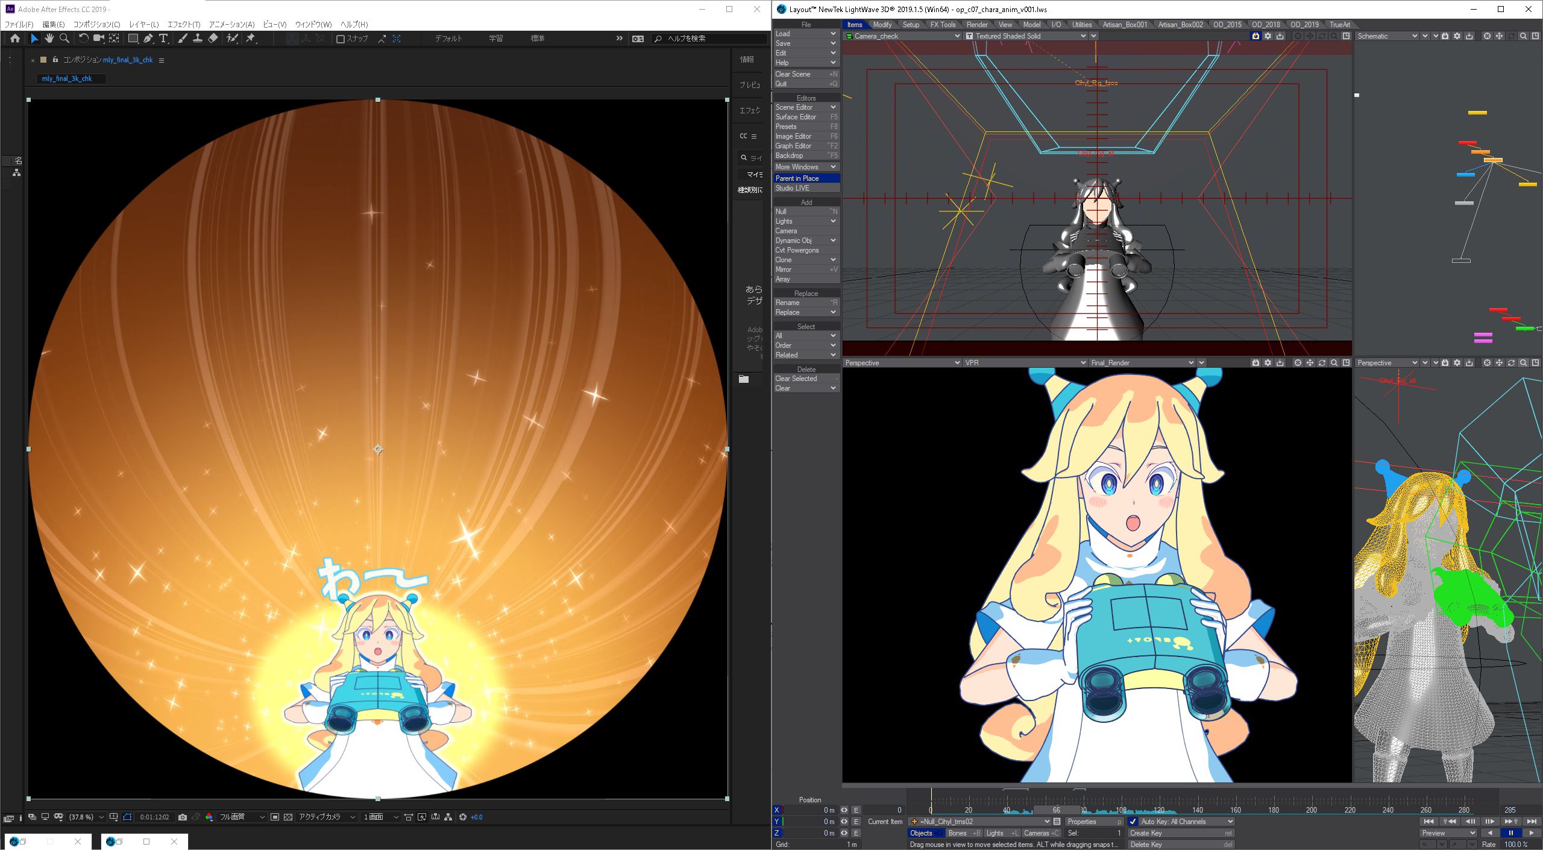Click the Create Key button

tap(1181, 833)
